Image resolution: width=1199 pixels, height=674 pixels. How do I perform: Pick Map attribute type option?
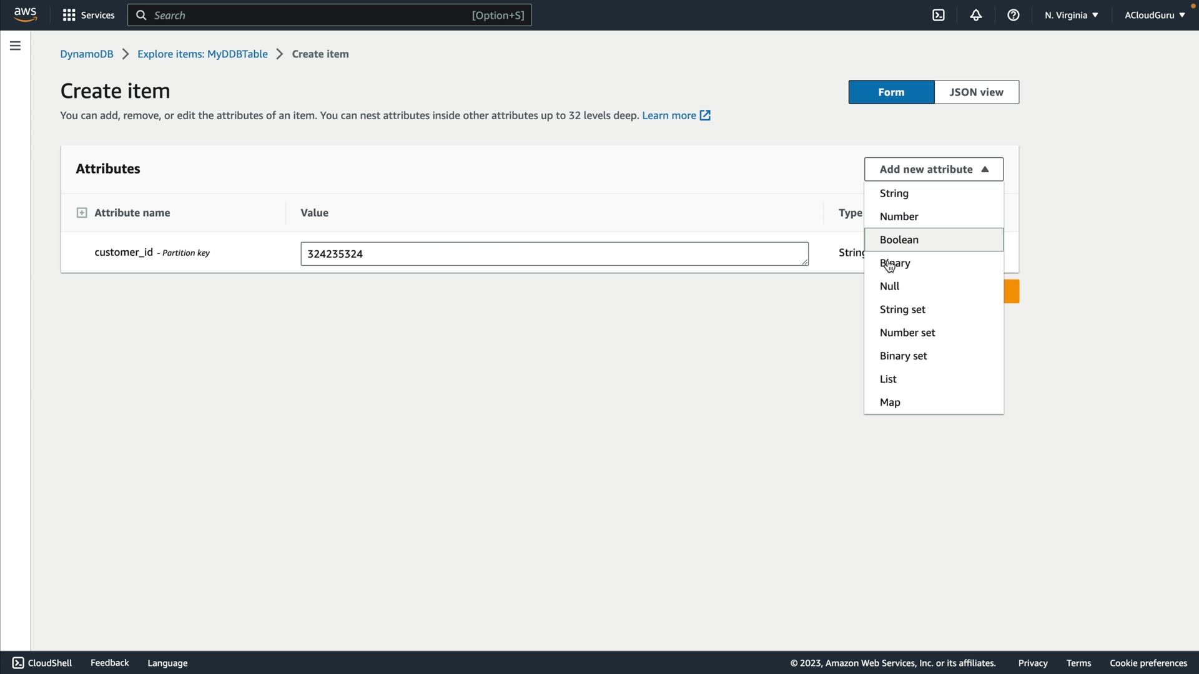[890, 403]
